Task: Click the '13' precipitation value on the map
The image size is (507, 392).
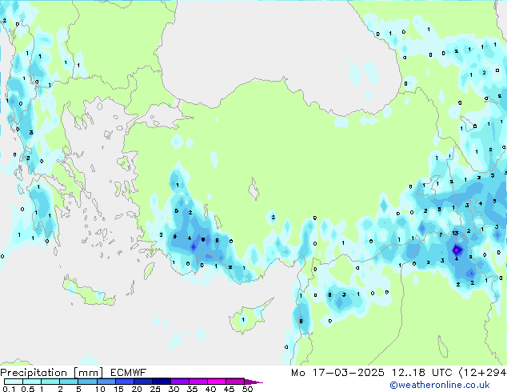Action: point(455,233)
